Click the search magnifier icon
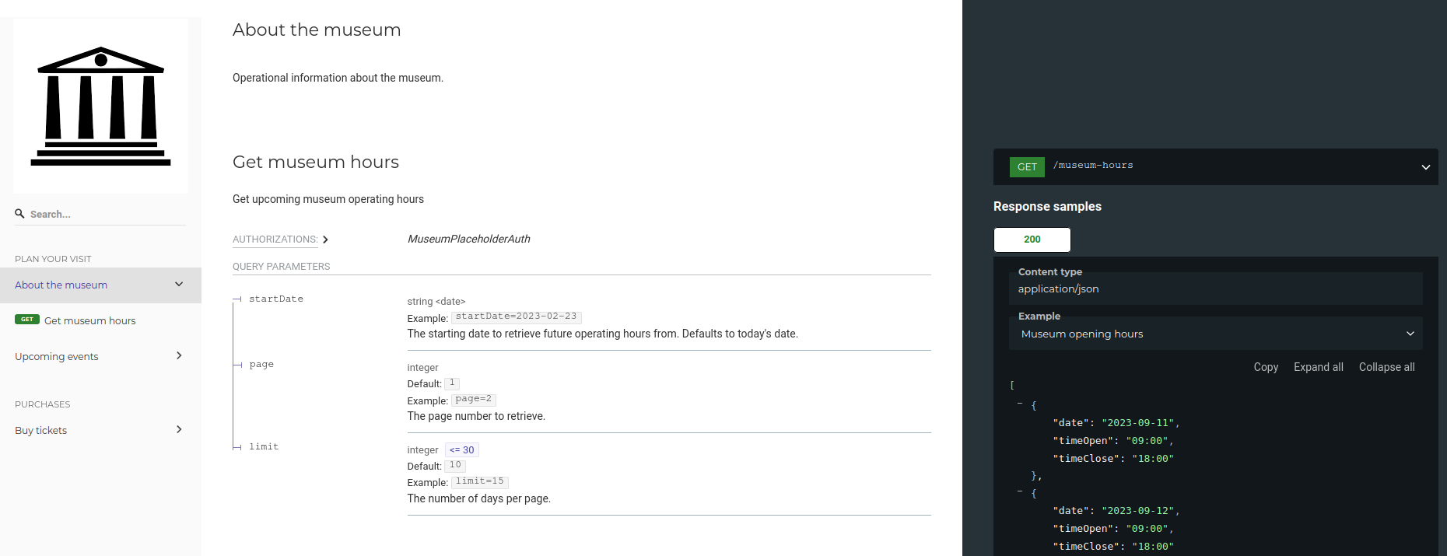1447x556 pixels. pos(19,213)
